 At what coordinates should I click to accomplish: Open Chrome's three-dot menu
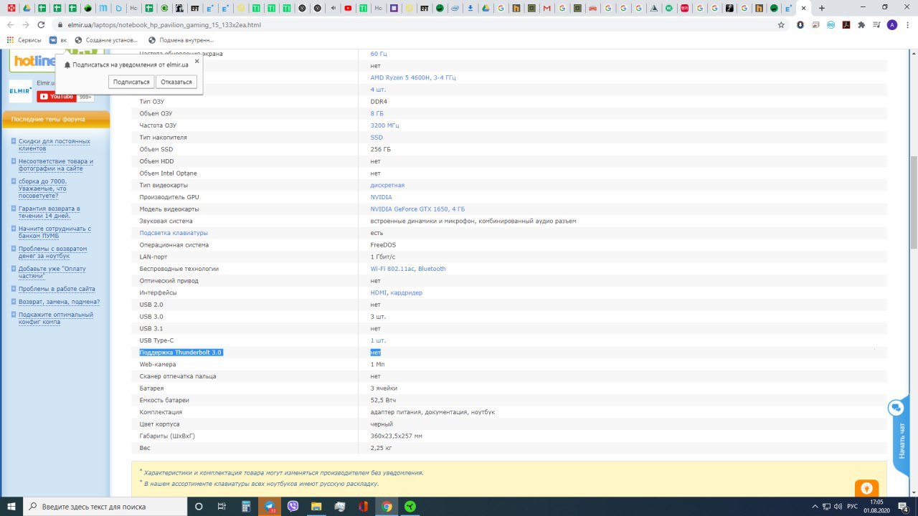pos(907,24)
